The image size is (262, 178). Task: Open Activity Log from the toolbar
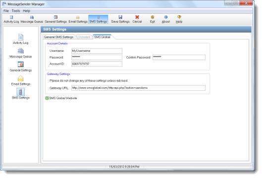11,19
